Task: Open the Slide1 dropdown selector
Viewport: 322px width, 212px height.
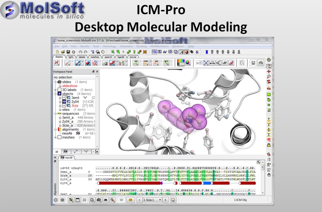Action: point(153,200)
